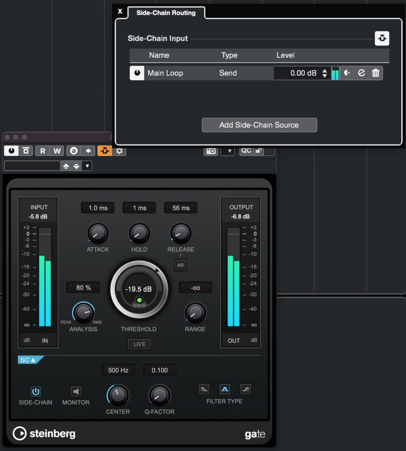Select the high-pass filter type icon
The height and width of the screenshot is (451, 406).
[x=245, y=389]
